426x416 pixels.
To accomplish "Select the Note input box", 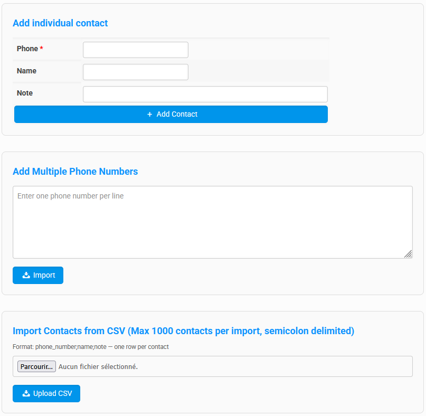I will pyautogui.click(x=205, y=94).
